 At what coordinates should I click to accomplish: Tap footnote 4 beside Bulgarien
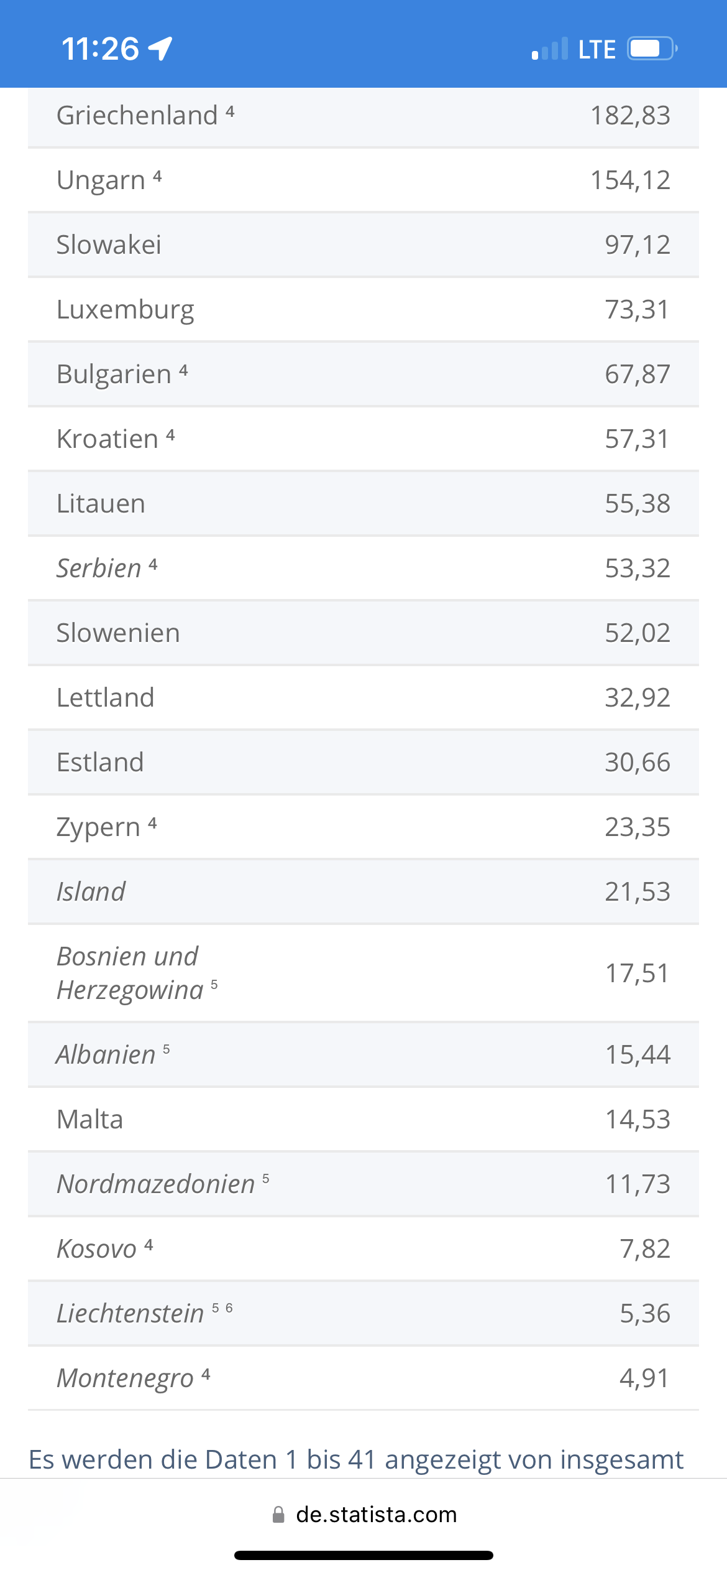pos(183,371)
